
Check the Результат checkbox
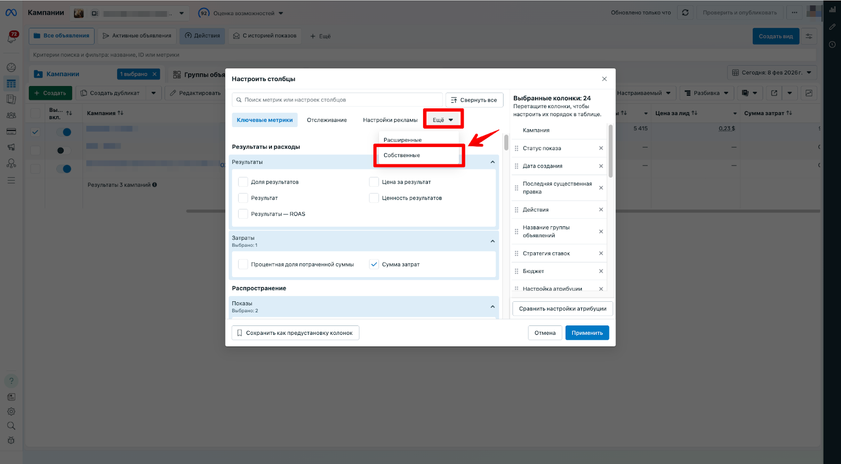click(243, 198)
